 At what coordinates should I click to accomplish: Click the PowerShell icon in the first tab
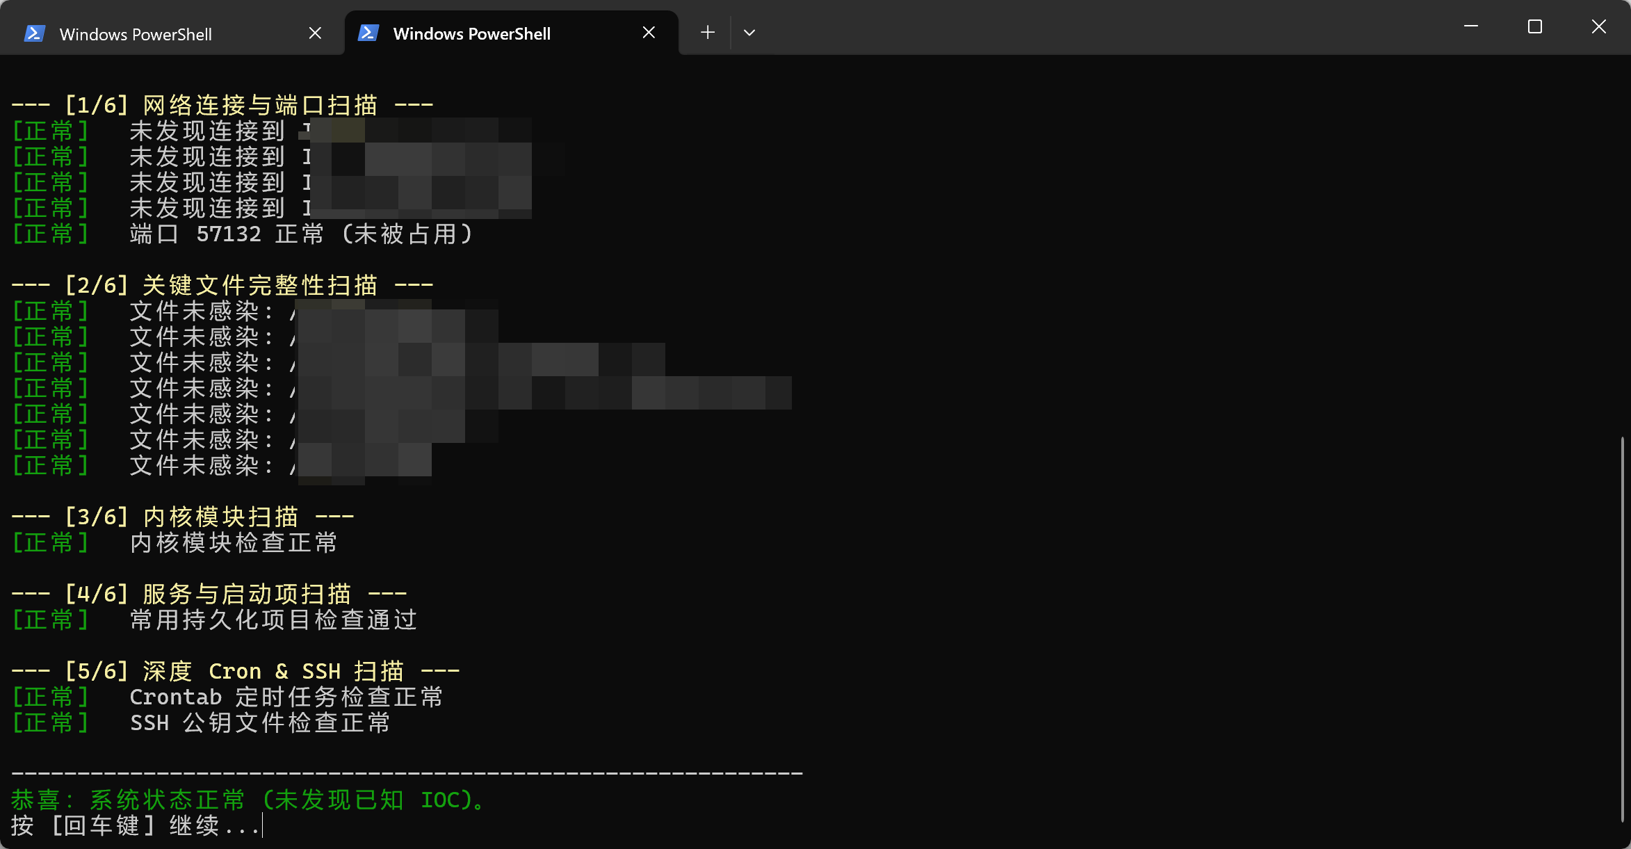coord(35,33)
